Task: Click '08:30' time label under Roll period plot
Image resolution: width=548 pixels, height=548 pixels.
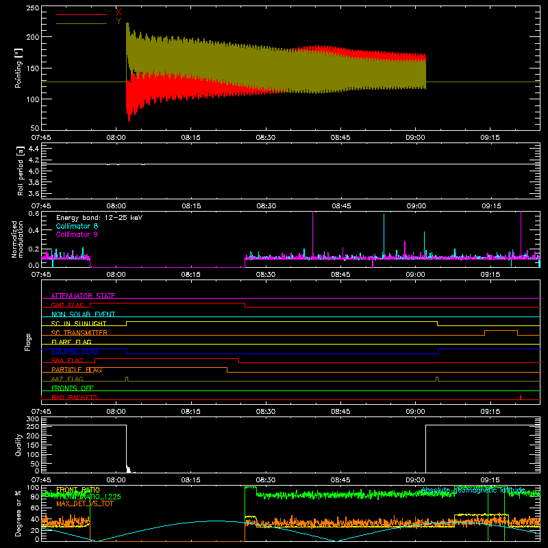Action: tap(266, 206)
